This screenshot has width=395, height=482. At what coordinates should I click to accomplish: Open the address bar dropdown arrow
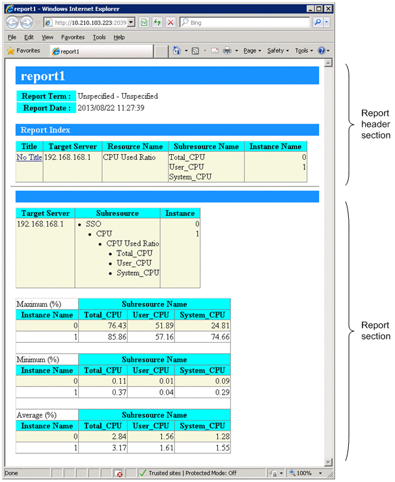[131, 22]
